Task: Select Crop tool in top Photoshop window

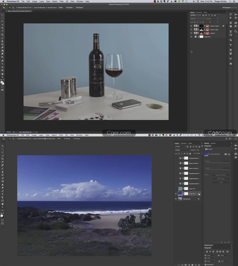Action: coord(2,28)
